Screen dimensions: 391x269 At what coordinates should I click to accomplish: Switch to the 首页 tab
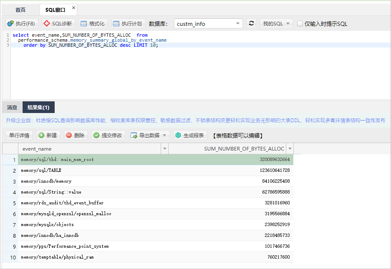click(20, 10)
